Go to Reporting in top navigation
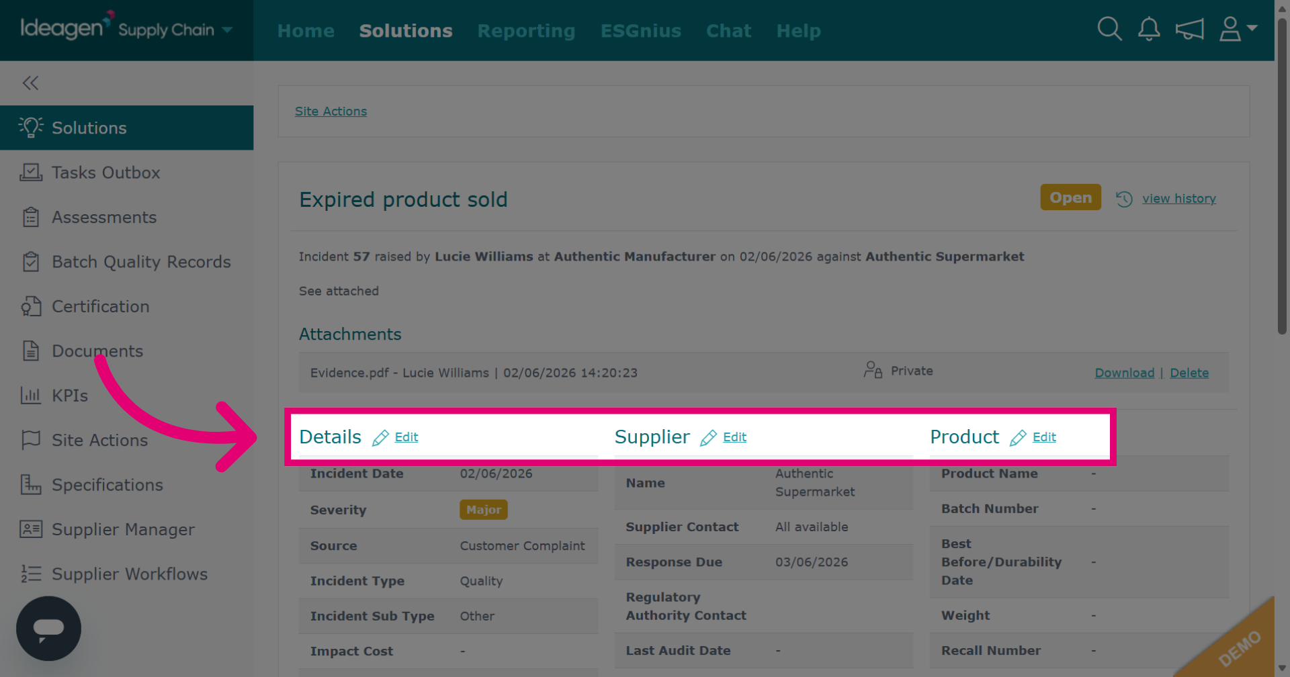The image size is (1290, 677). tap(526, 31)
